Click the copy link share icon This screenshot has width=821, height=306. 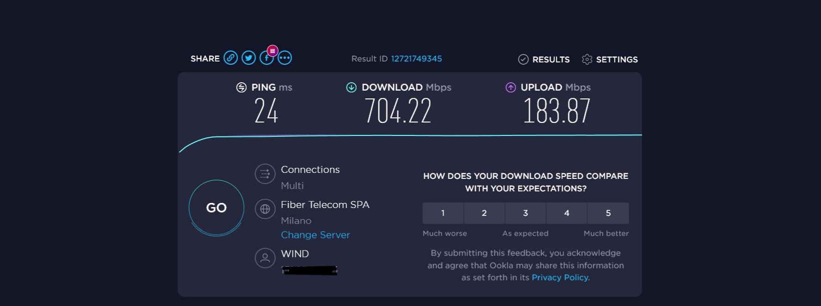pyautogui.click(x=231, y=58)
